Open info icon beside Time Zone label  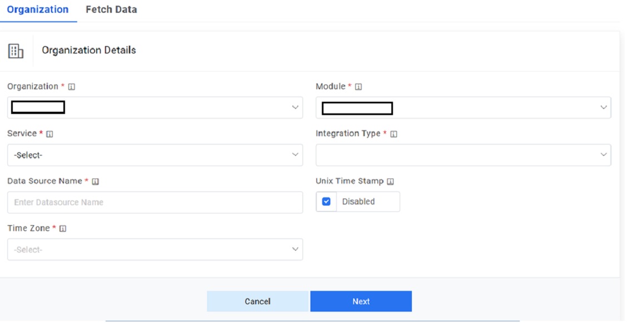click(x=63, y=228)
